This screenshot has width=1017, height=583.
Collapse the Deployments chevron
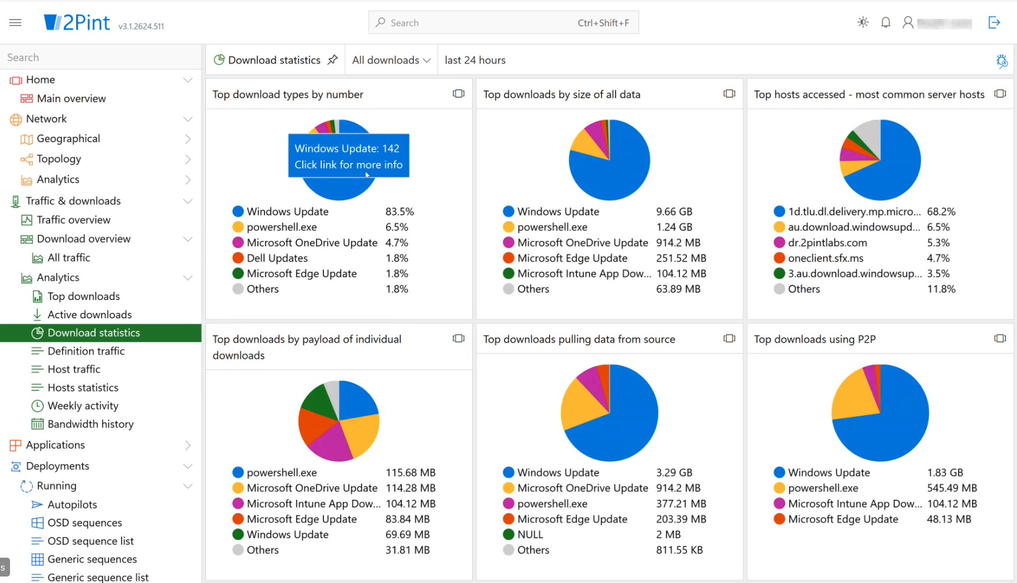(188, 466)
